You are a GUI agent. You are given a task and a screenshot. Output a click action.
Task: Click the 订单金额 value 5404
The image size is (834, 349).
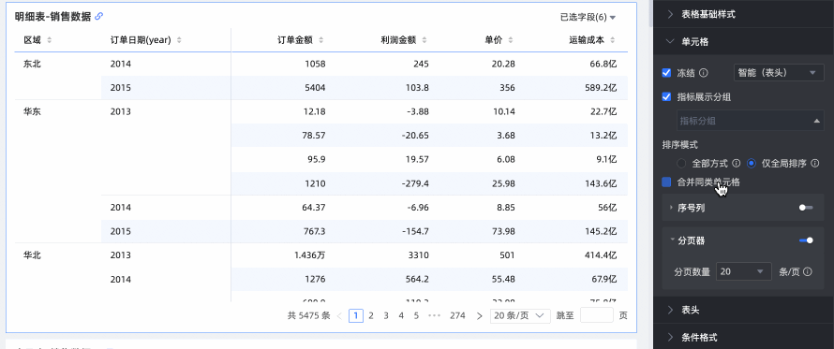pos(314,88)
